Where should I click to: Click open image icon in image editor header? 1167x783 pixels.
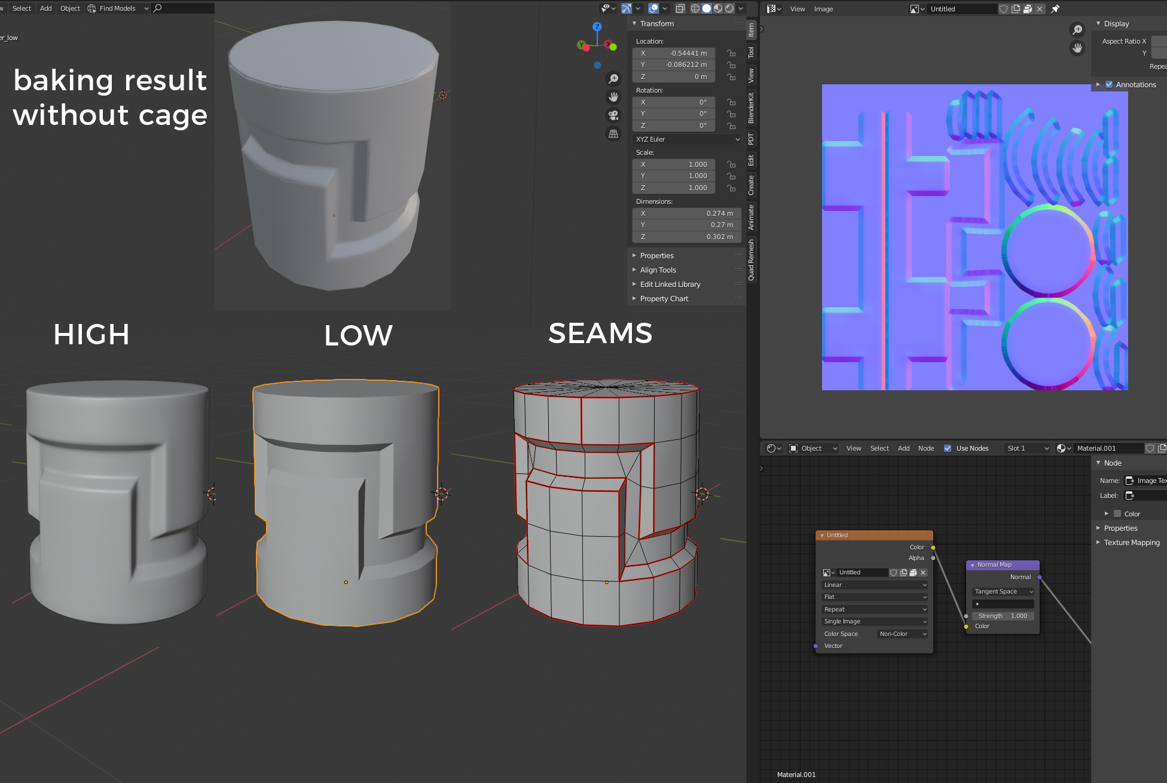pos(1028,9)
